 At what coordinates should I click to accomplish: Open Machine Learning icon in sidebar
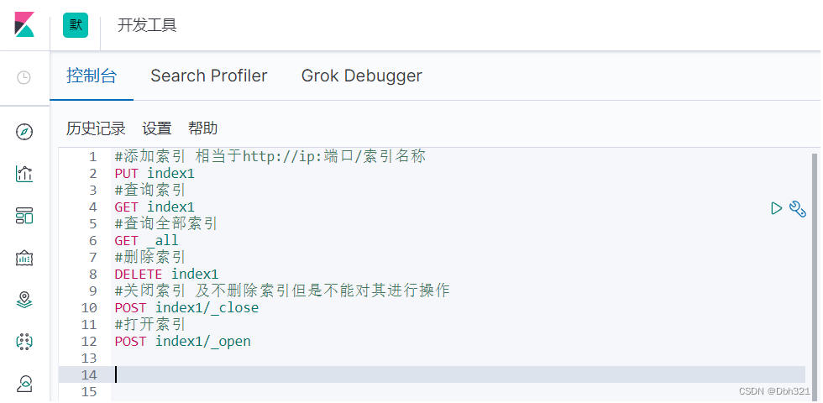click(24, 342)
